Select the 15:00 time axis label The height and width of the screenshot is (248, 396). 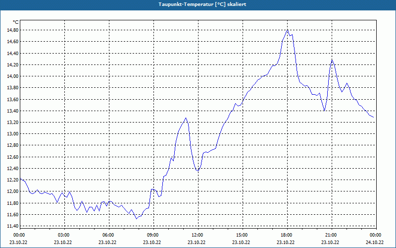click(x=243, y=235)
